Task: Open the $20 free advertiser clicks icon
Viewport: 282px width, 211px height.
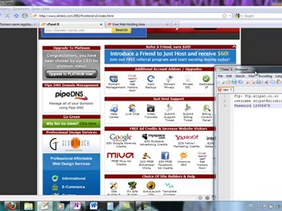Action: [147, 156]
